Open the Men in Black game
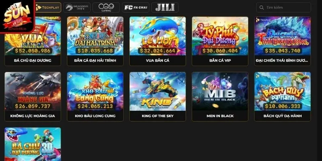The image size is (322, 161). (220, 97)
